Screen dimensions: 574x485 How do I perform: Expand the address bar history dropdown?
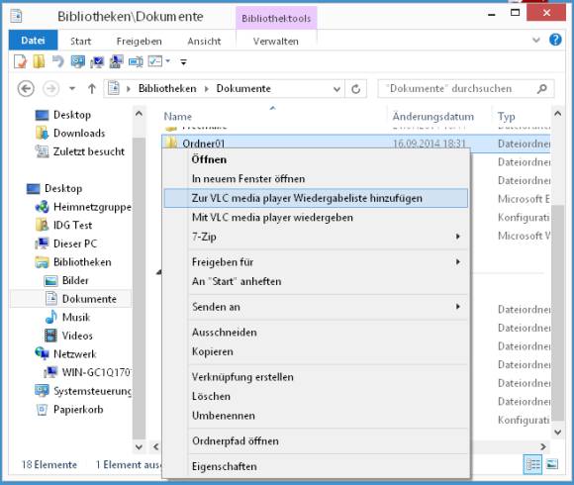[336, 89]
